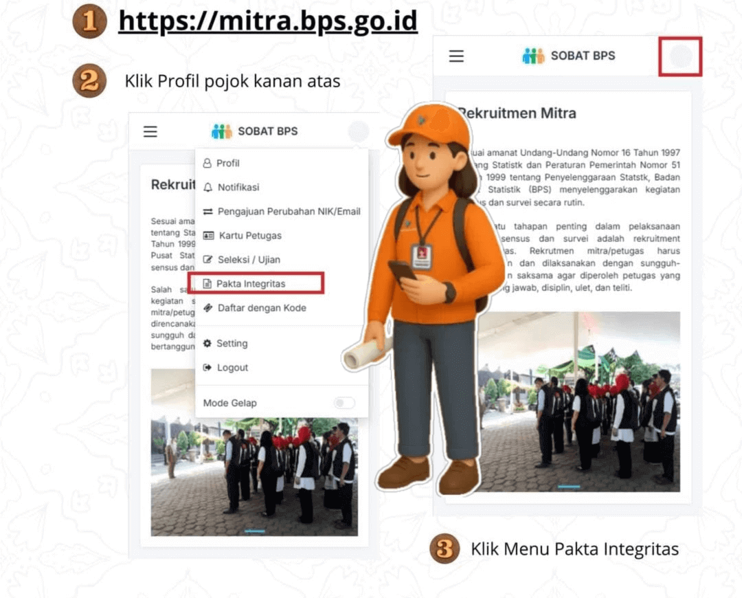Screen dimensions: 742x598
Task: Select Pengajuan Perubahan NIK/Email menu entry
Action: pyautogui.click(x=289, y=211)
